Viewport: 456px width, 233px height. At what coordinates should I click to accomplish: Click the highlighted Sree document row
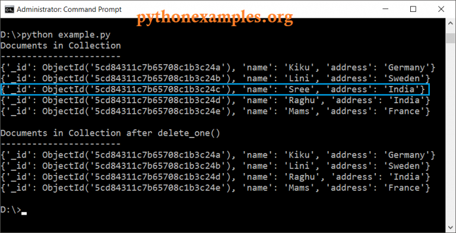pos(215,90)
